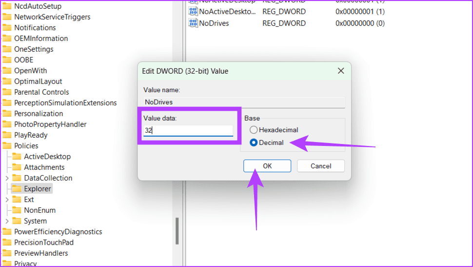Open the Notifications folder icon
This screenshot has height=267, width=473.
(7, 27)
